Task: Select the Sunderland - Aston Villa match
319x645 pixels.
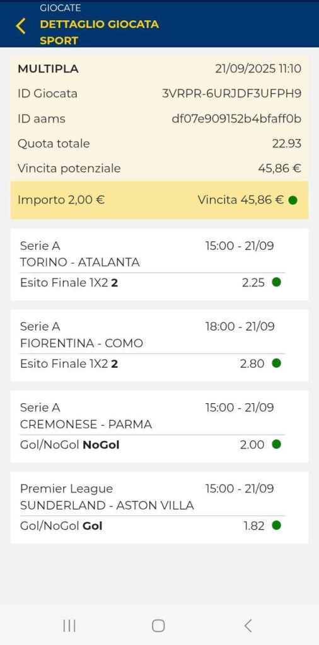Action: 159,508
